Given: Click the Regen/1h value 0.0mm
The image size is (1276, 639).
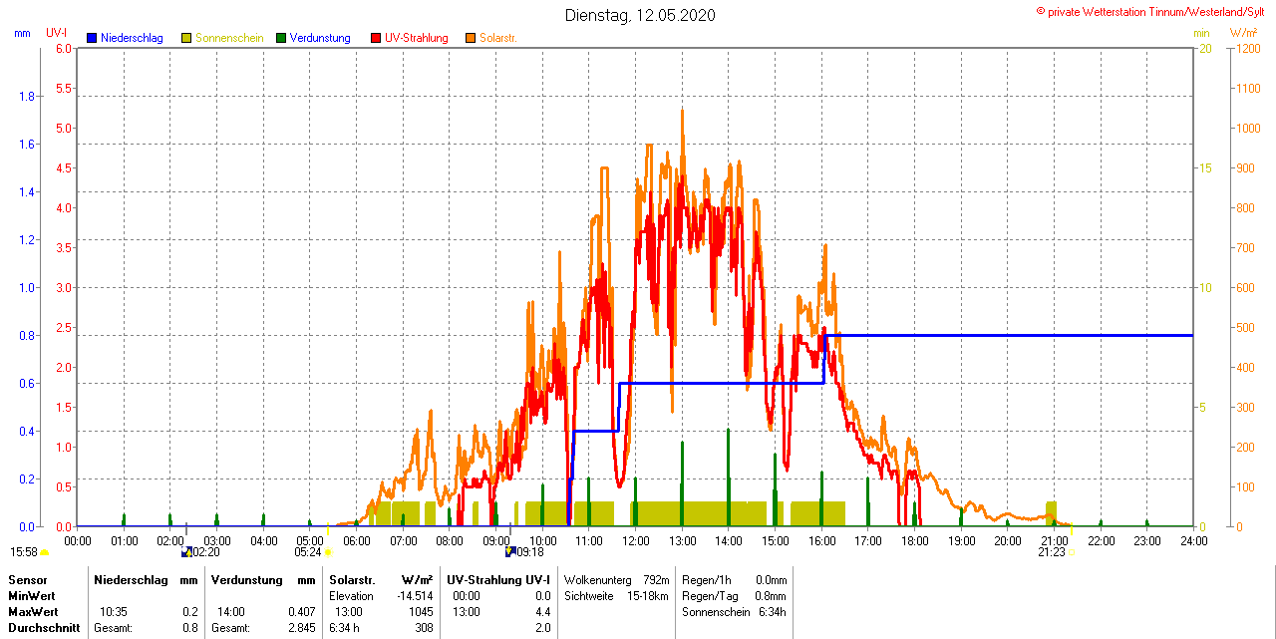Looking at the screenshot, I should point(771,579).
